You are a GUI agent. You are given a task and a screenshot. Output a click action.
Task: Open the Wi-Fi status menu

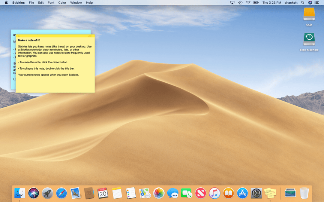tap(248, 3)
